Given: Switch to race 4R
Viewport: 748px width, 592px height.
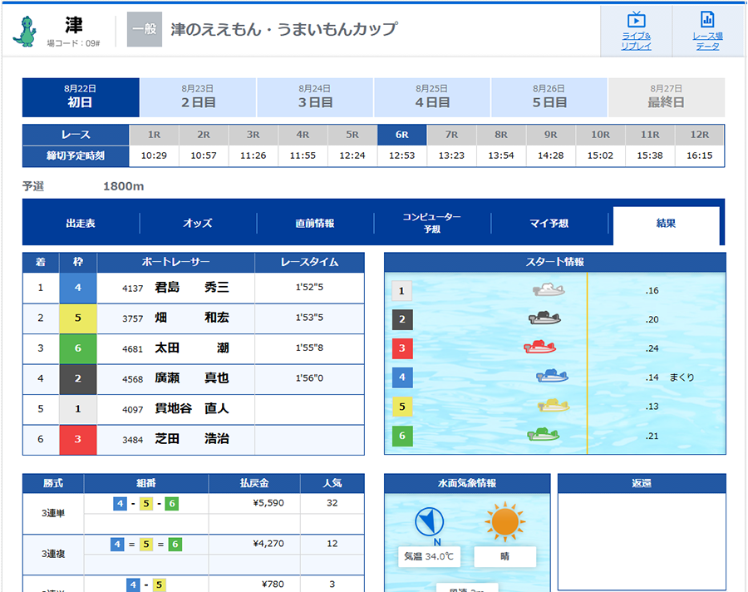Looking at the screenshot, I should tap(303, 135).
